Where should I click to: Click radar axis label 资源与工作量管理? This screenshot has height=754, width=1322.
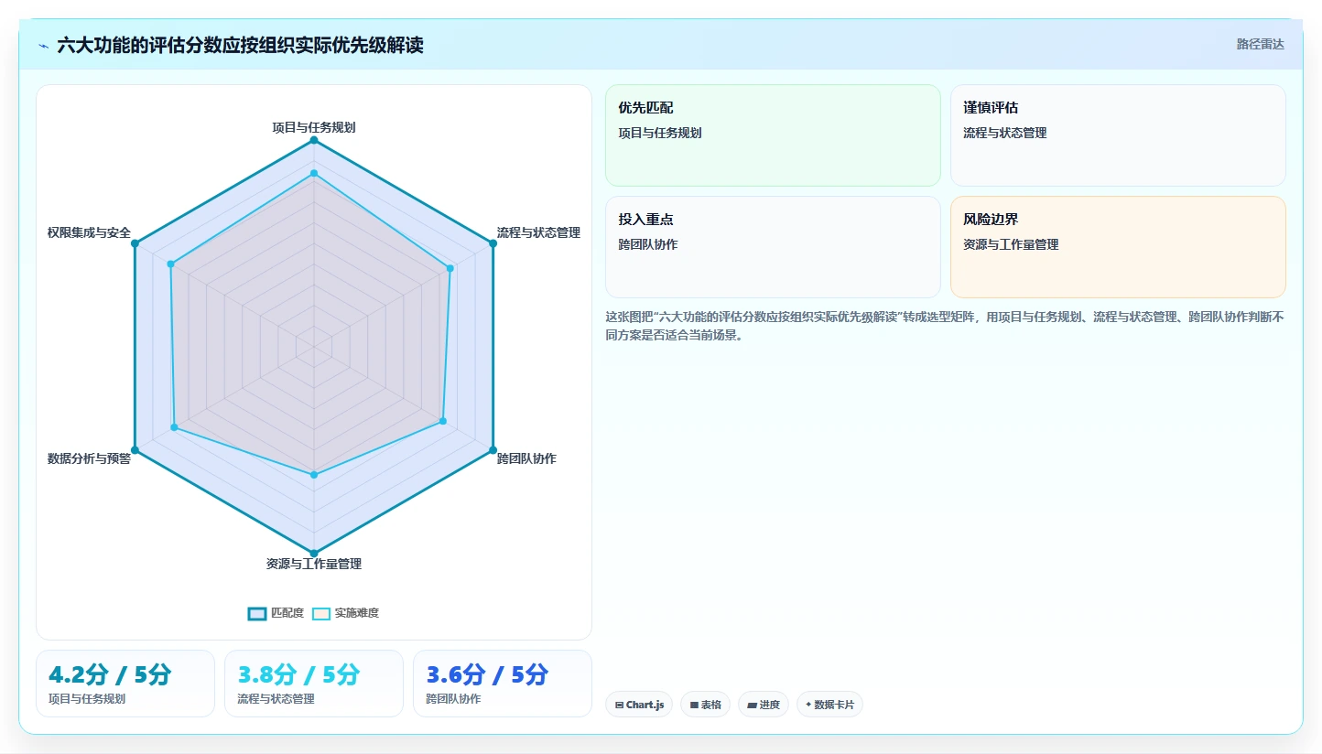click(314, 564)
